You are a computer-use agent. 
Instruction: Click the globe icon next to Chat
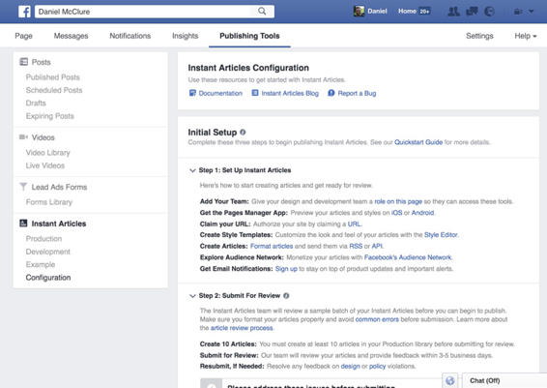coord(450,380)
